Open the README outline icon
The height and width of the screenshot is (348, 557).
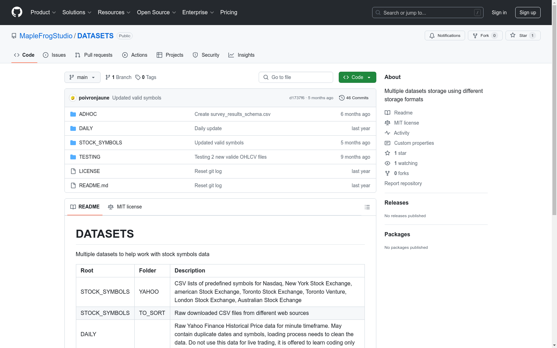point(367,207)
